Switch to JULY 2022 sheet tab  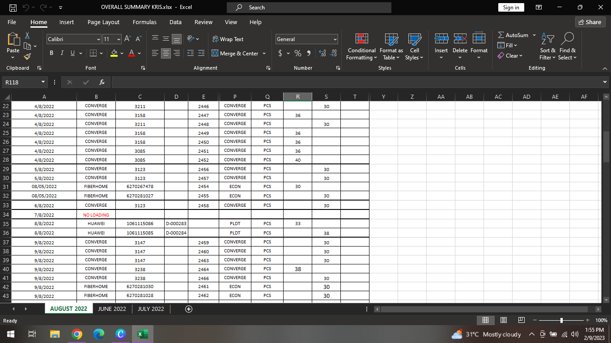151,309
